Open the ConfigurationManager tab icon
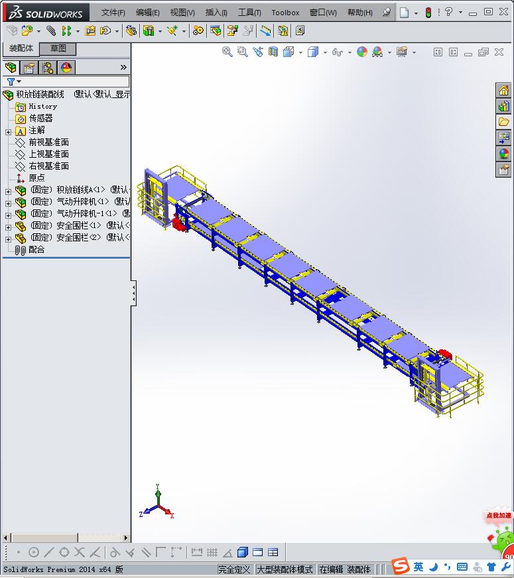This screenshot has width=514, height=578. tap(48, 68)
